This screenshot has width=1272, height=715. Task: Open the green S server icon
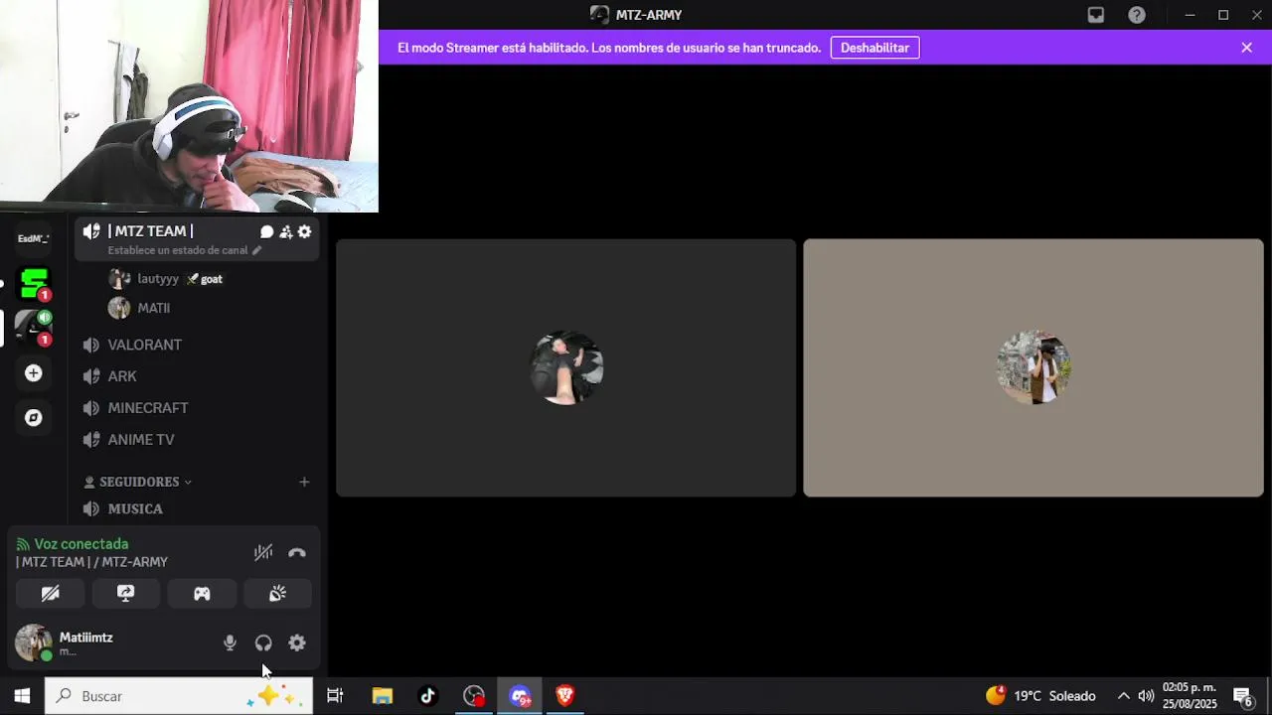(34, 284)
